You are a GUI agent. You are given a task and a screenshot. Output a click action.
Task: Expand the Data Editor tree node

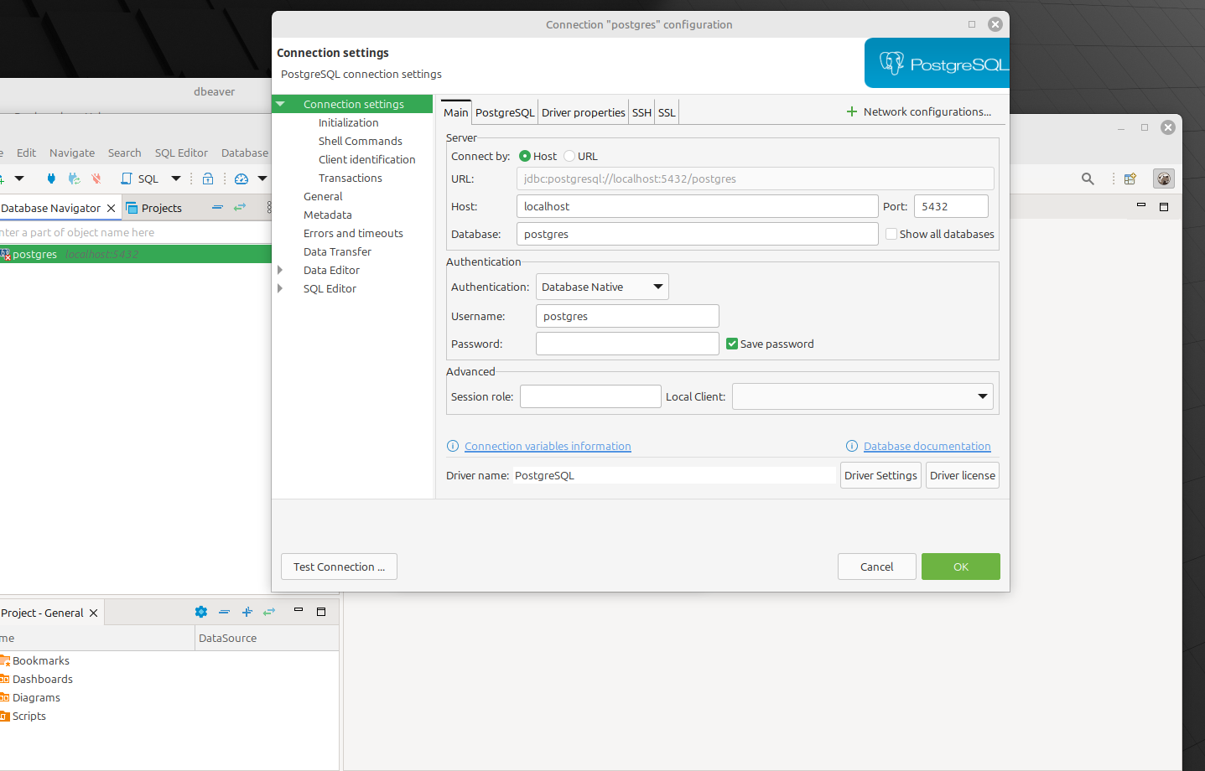pyautogui.click(x=280, y=270)
